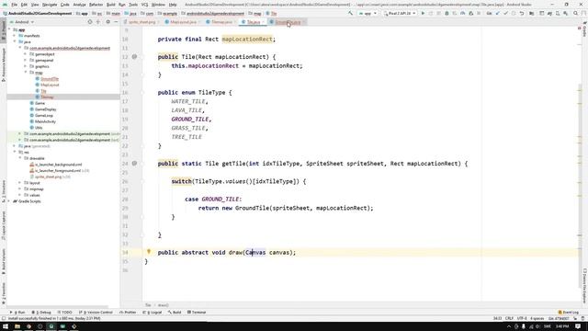This screenshot has height=331, width=588.
Task: Expand the graphics package
Action: 25,66
